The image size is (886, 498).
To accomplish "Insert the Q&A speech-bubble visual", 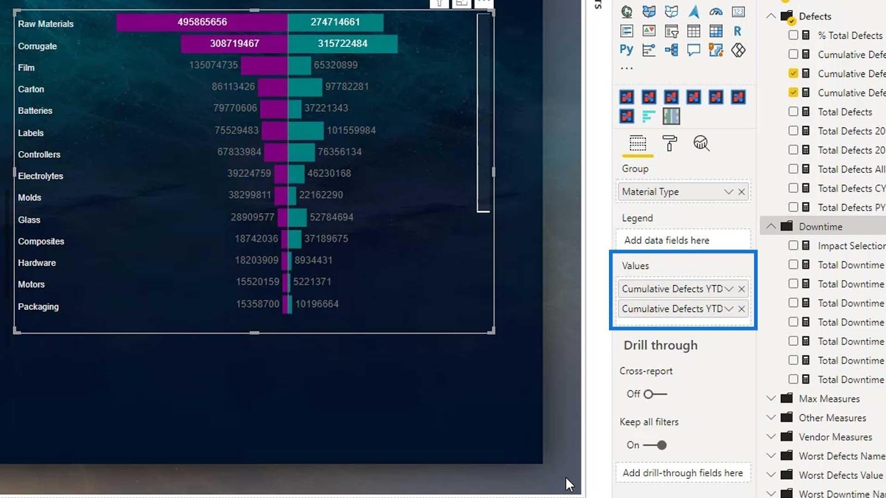I will coord(694,50).
